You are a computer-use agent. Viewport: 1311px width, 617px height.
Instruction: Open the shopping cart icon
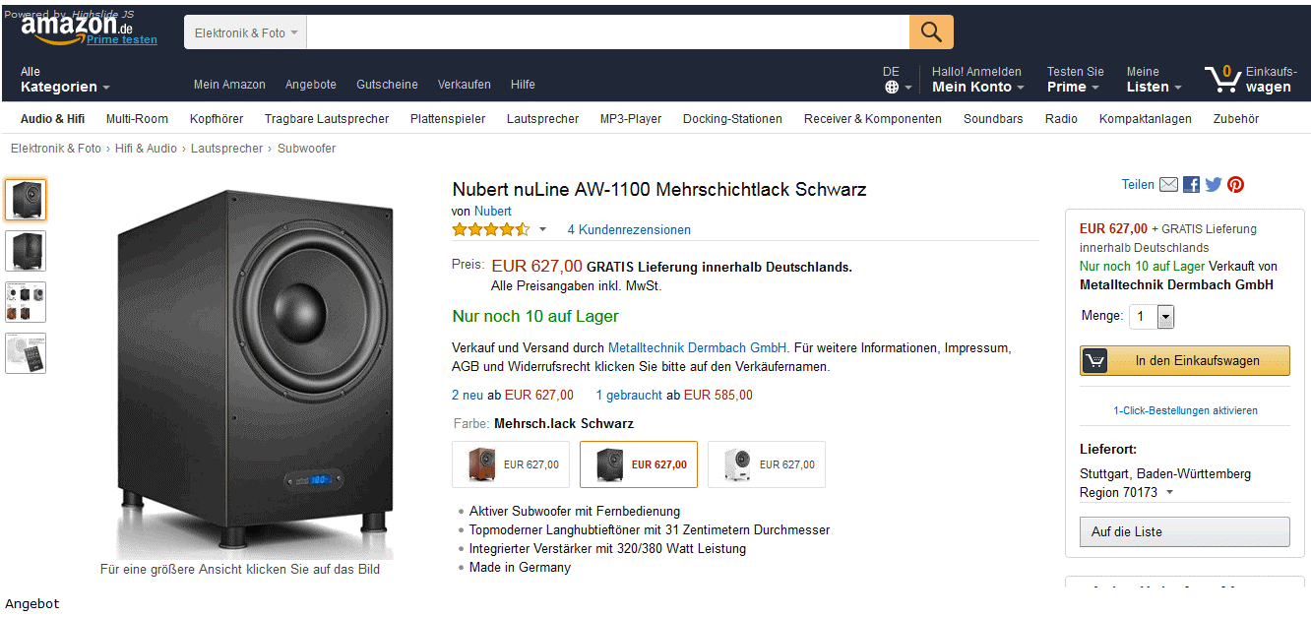[1221, 79]
